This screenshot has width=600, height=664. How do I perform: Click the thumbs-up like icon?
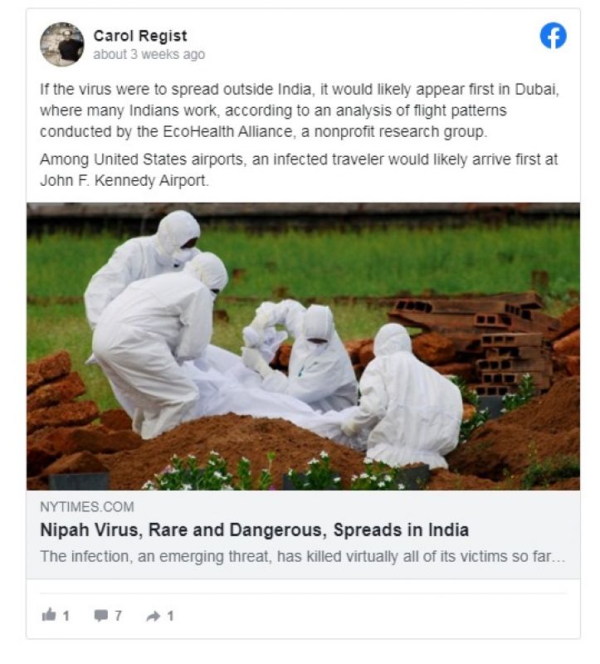[x=49, y=615]
